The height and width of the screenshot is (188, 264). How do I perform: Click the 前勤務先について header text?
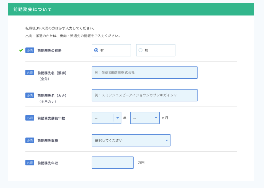tap(32, 10)
